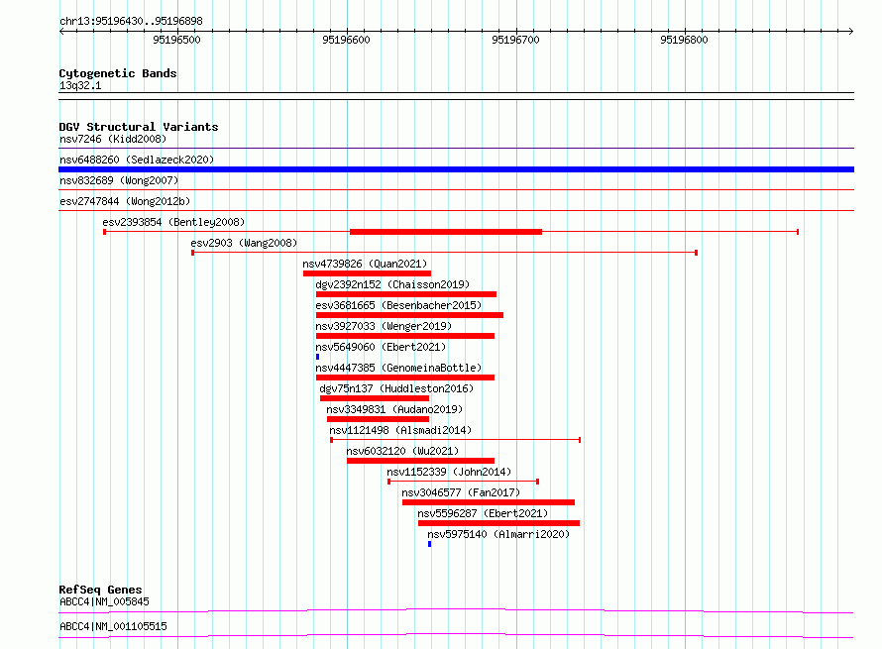The height and width of the screenshot is (649, 882).
Task: Click the Cytogenetic Bands track heading
Action: pyautogui.click(x=118, y=73)
